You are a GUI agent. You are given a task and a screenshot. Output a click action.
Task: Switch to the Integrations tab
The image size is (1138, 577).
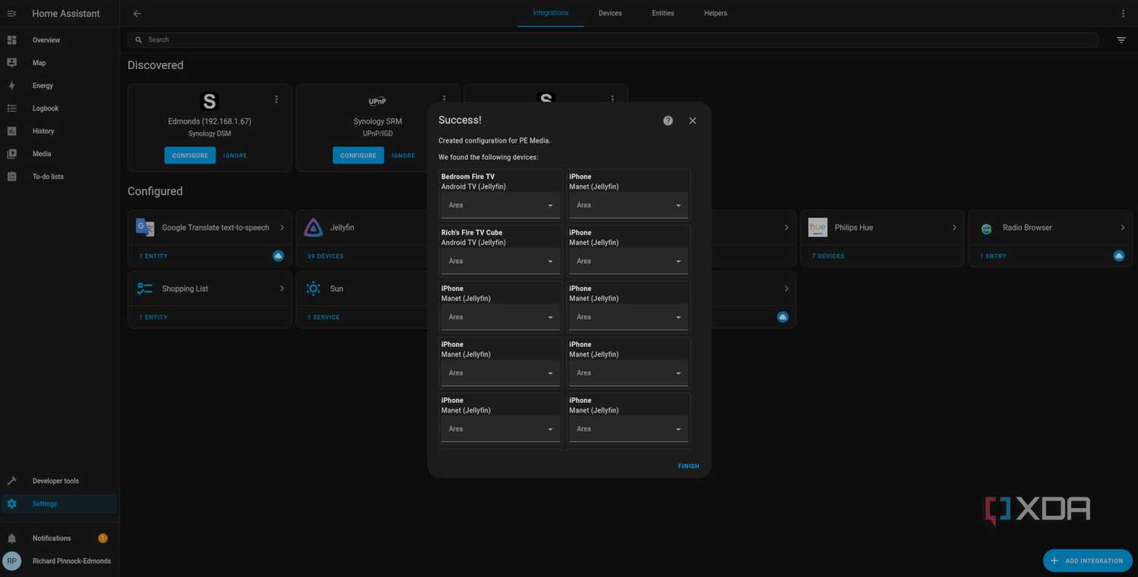click(x=551, y=13)
